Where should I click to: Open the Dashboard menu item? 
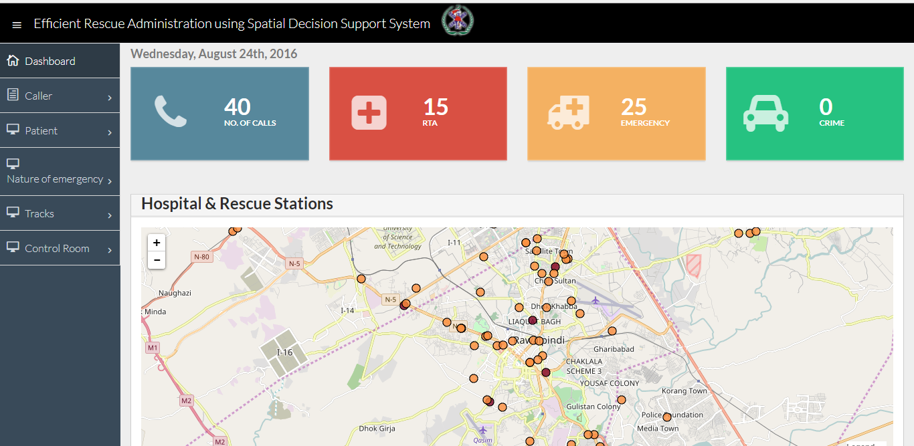click(x=60, y=61)
